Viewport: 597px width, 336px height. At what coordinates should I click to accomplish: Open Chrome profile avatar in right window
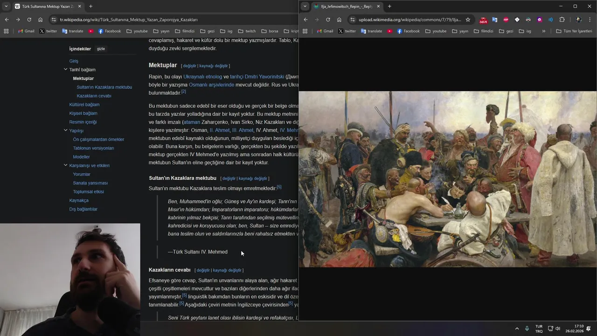point(578,20)
